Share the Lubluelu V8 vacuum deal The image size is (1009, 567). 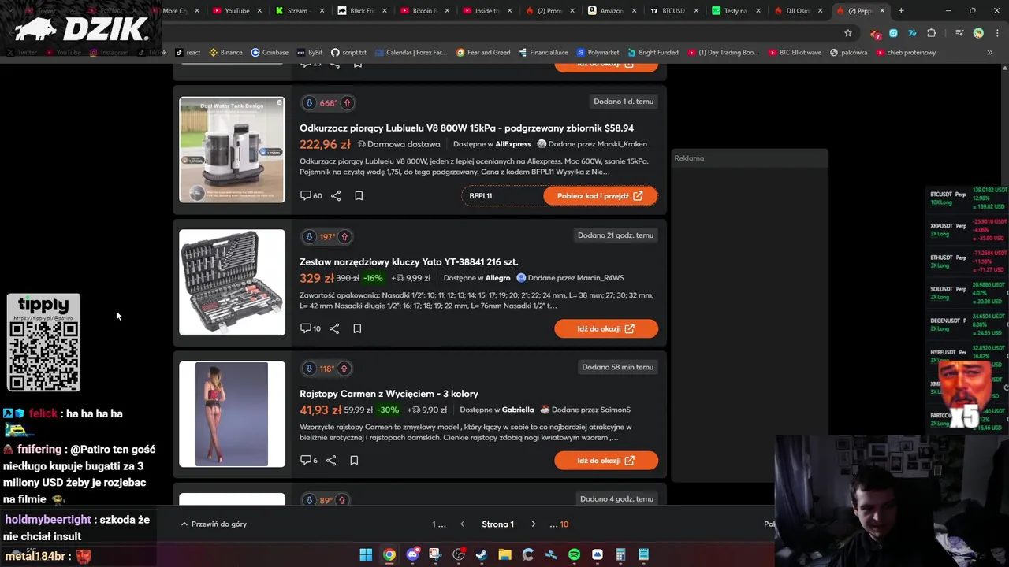click(336, 195)
